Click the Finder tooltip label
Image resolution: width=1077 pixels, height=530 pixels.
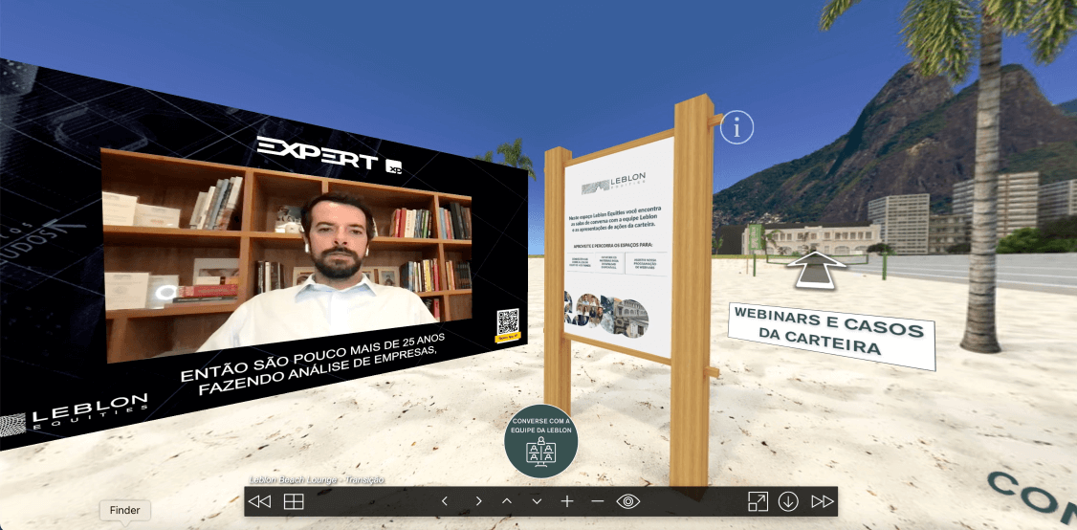125,510
